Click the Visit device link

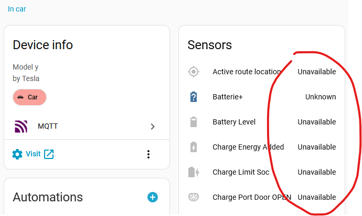[x=33, y=154]
